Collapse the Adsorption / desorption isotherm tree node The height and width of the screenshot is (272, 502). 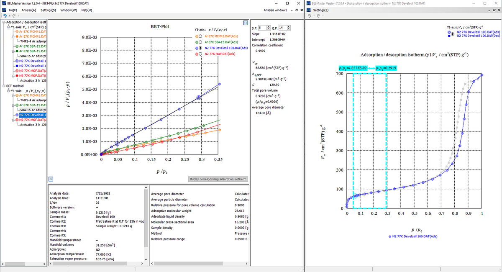[3, 22]
